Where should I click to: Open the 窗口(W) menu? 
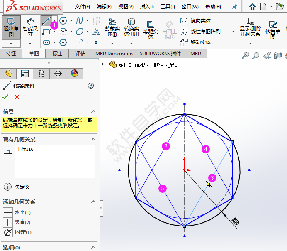tap(190, 7)
